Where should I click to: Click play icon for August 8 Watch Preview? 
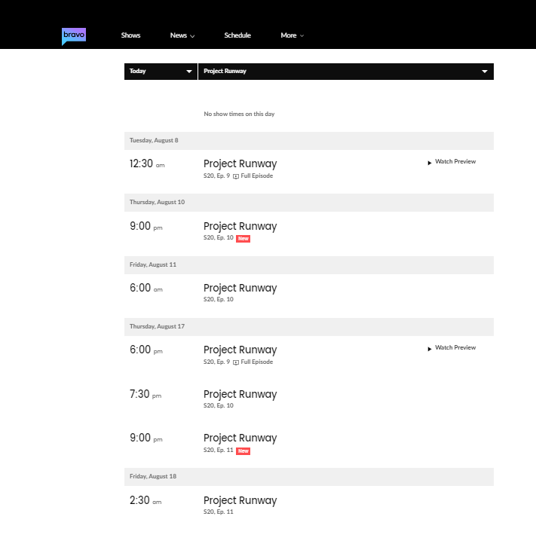pos(430,163)
